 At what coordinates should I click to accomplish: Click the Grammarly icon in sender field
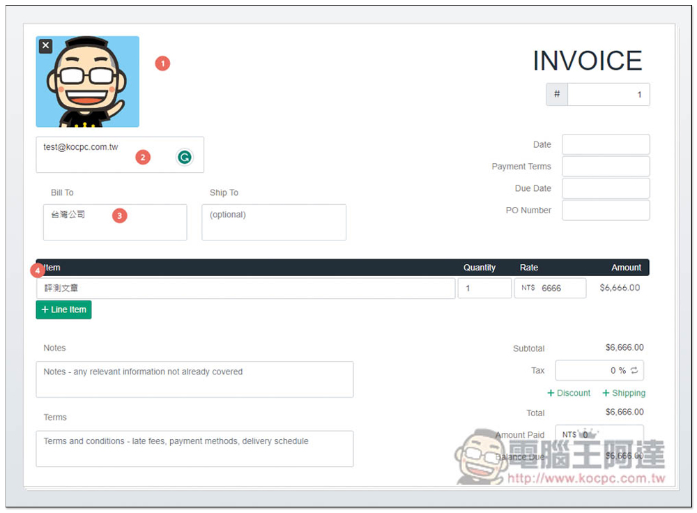[x=185, y=157]
